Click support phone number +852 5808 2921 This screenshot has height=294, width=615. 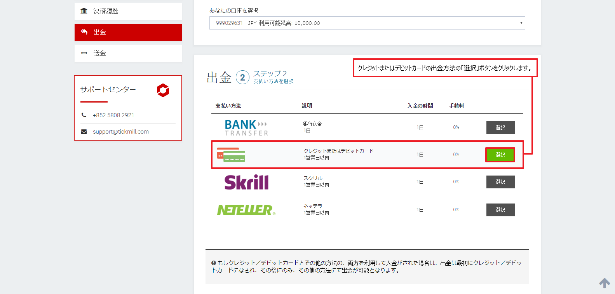tap(113, 115)
